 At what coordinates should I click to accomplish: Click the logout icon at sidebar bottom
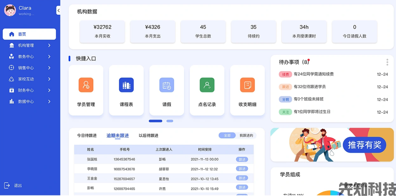point(7,185)
